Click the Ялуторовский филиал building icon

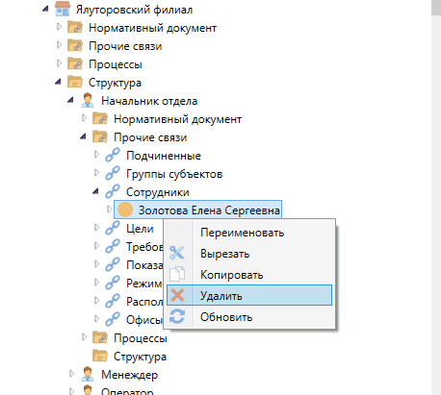tap(63, 9)
